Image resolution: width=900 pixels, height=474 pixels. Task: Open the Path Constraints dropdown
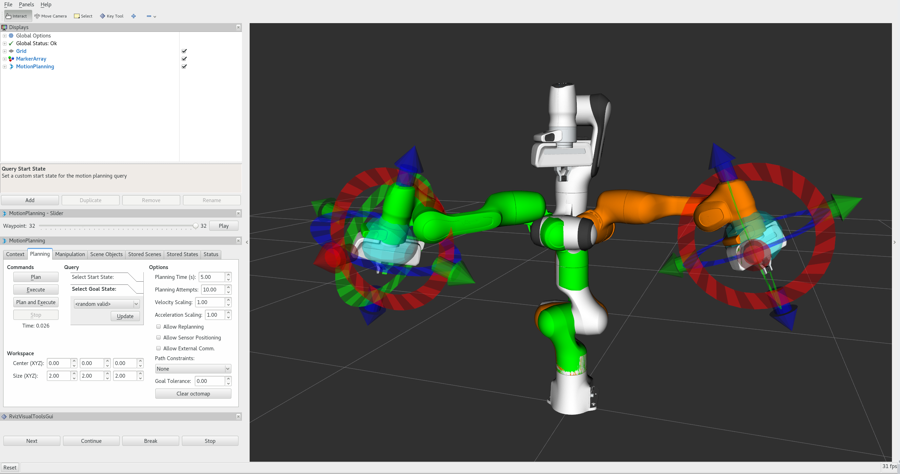[x=193, y=369]
